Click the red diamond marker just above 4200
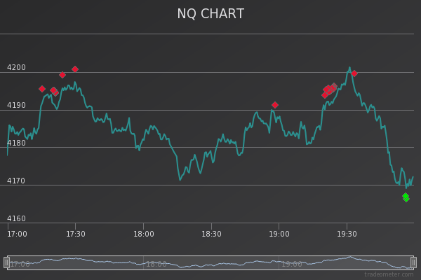The width and height of the screenshot is (421, 280). tap(75, 69)
